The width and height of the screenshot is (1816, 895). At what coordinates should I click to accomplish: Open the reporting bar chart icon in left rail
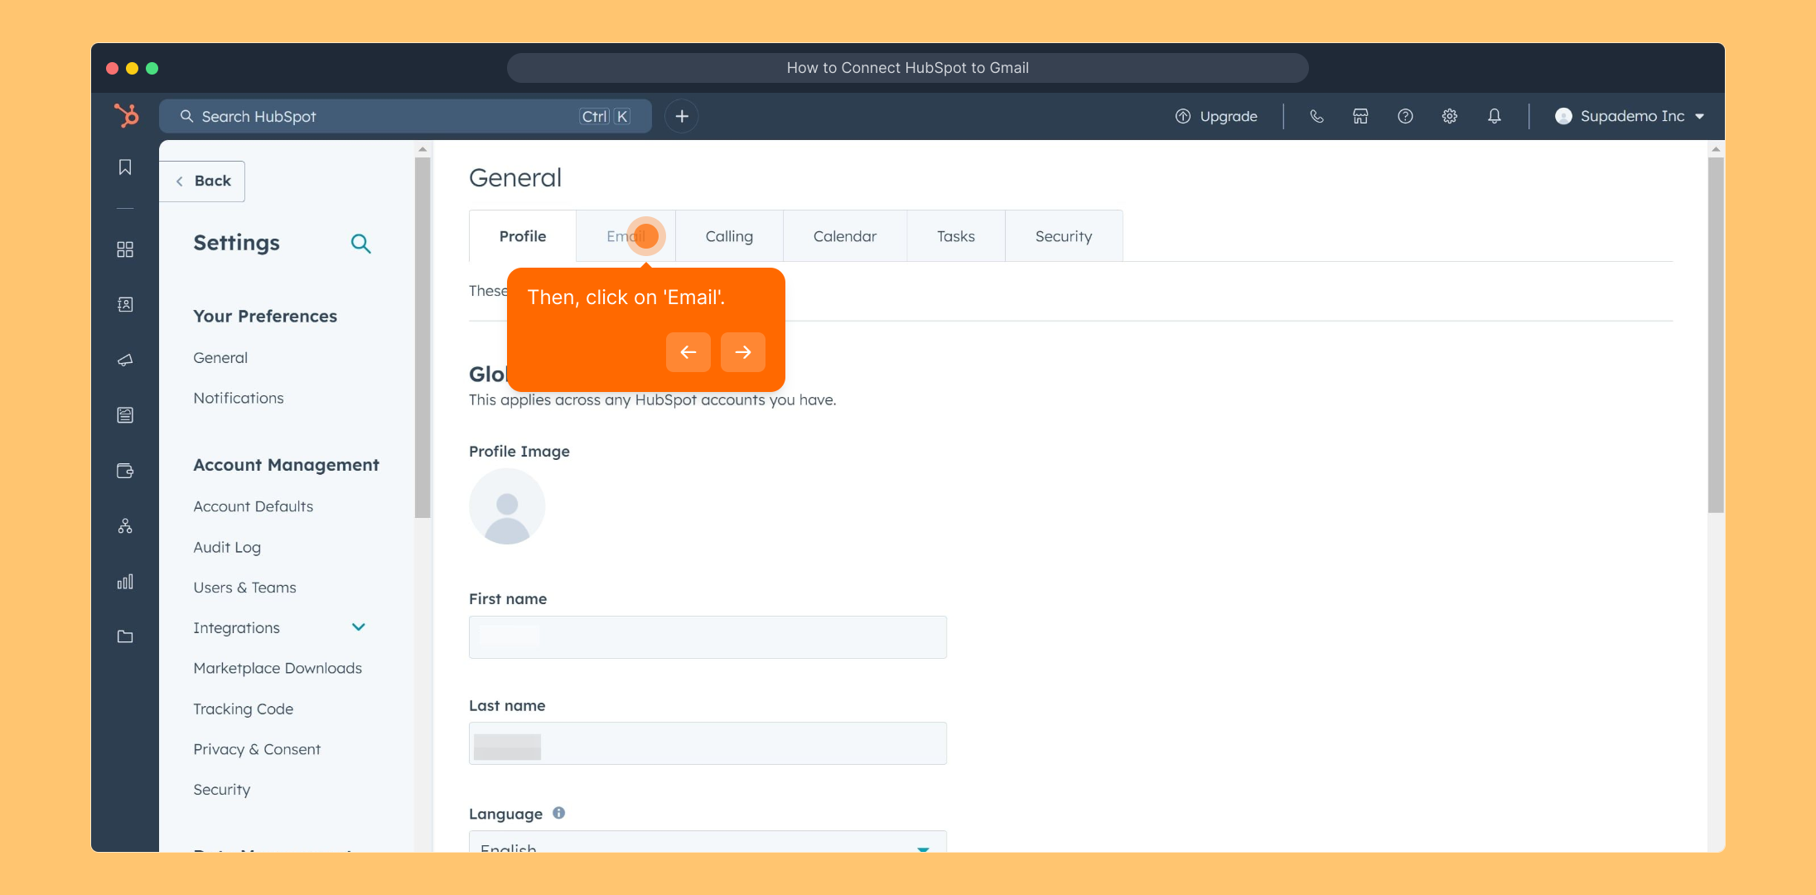pyautogui.click(x=125, y=582)
